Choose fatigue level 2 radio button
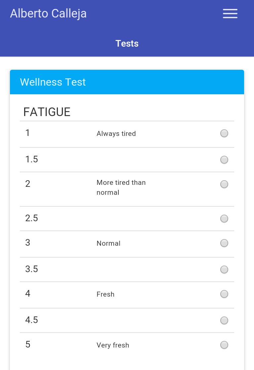The width and height of the screenshot is (254, 370). tap(224, 184)
